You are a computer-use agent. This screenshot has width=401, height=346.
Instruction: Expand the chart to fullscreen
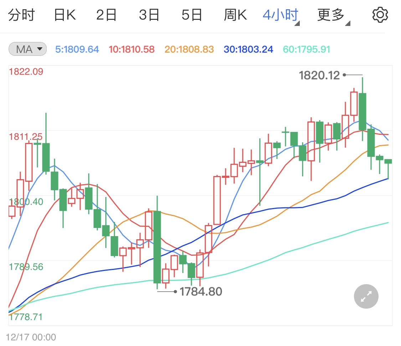point(366,296)
